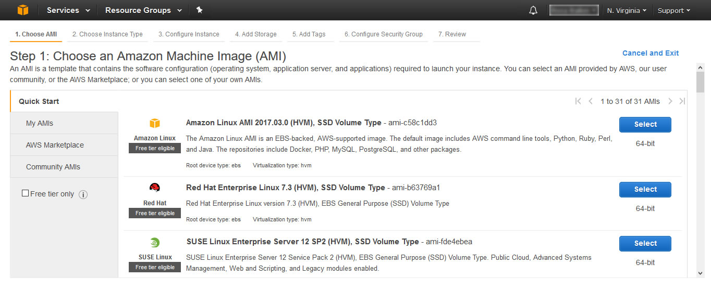The width and height of the screenshot is (711, 291).
Task: Click the ami-b63769a1 ID text
Action: point(416,188)
